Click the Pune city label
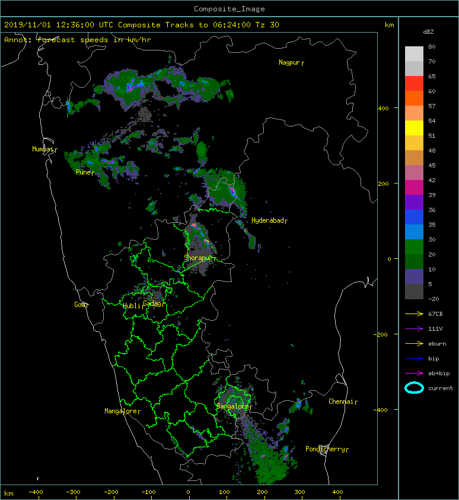 tap(85, 172)
